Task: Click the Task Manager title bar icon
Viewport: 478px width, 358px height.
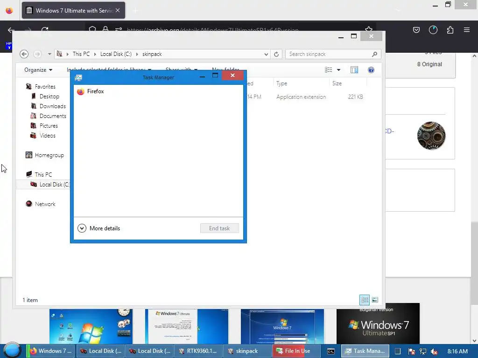Action: (78, 78)
